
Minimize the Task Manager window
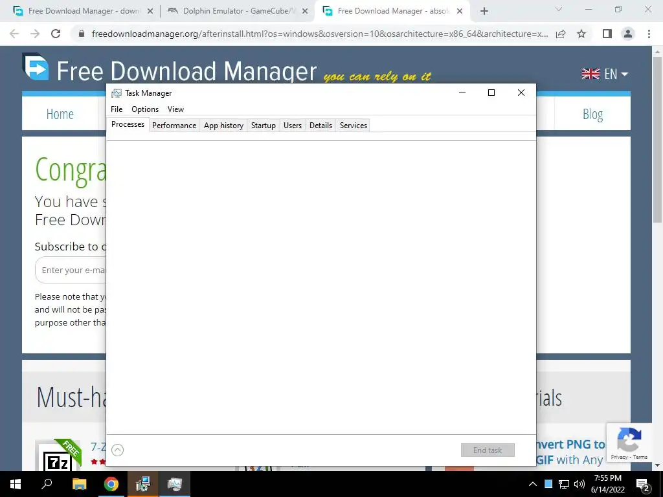coord(462,93)
